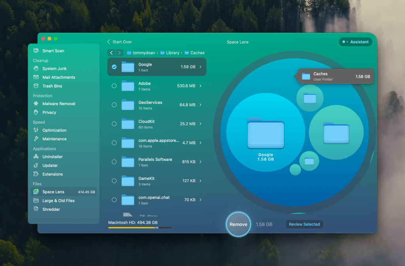Uncheck the Google folder checkbox

click(x=114, y=67)
